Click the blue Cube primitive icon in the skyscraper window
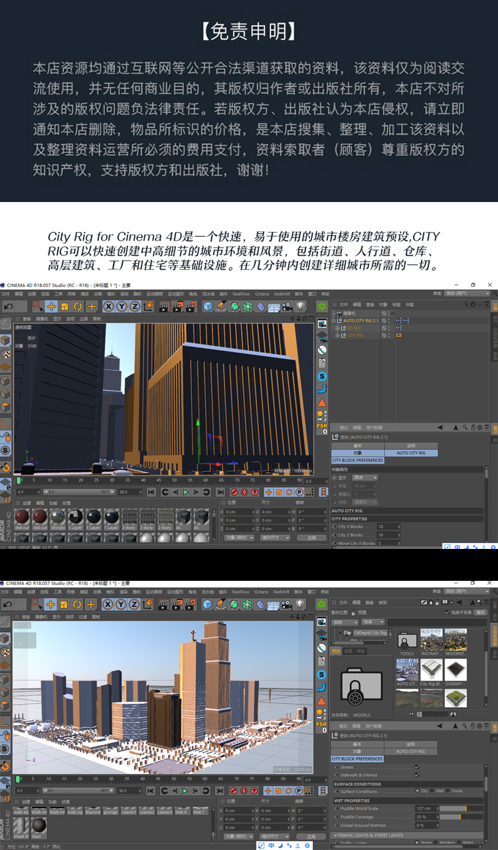The height and width of the screenshot is (850, 498). [207, 306]
